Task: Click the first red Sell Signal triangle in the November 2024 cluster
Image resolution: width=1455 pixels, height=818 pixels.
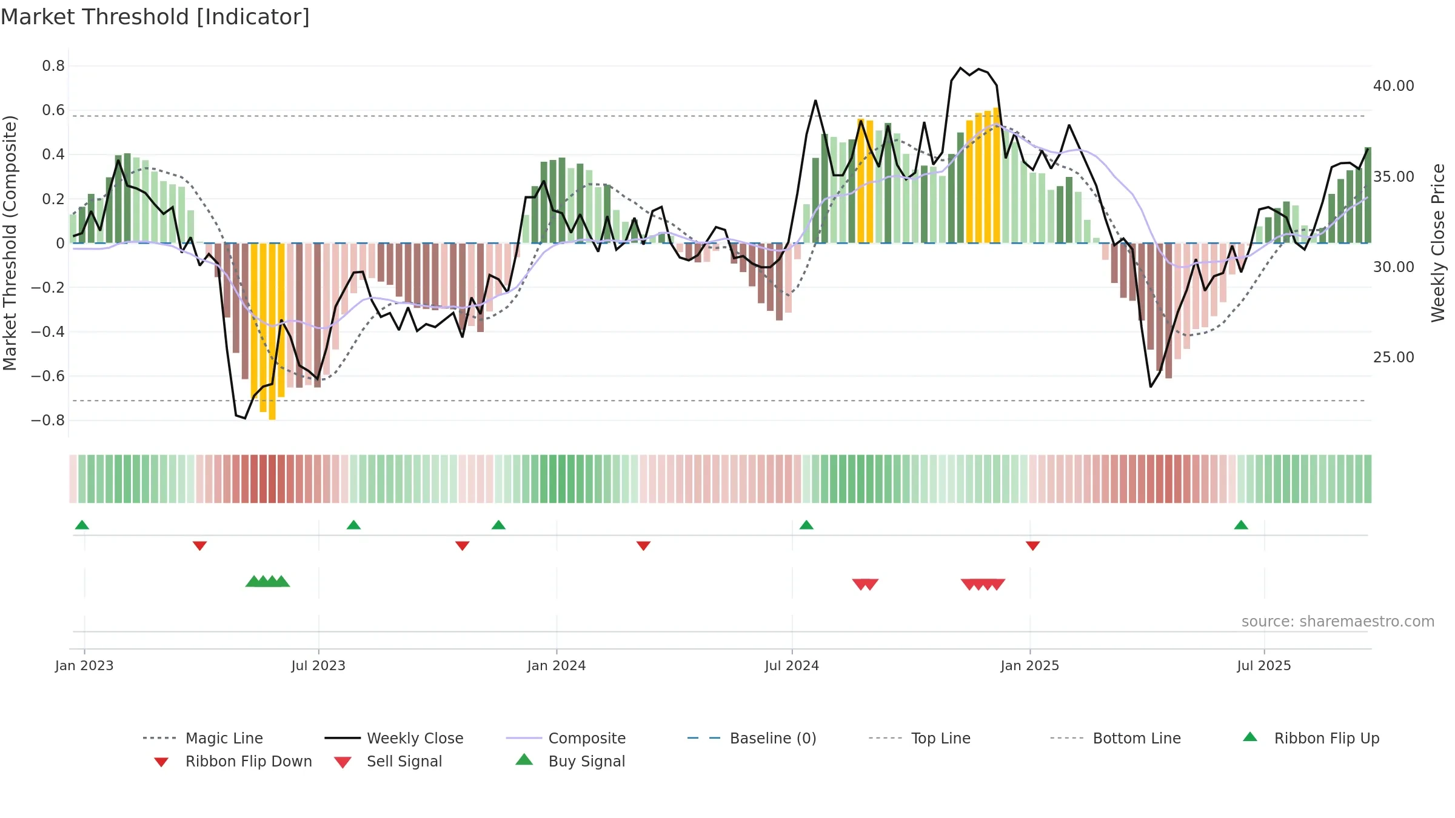Action: (x=969, y=584)
